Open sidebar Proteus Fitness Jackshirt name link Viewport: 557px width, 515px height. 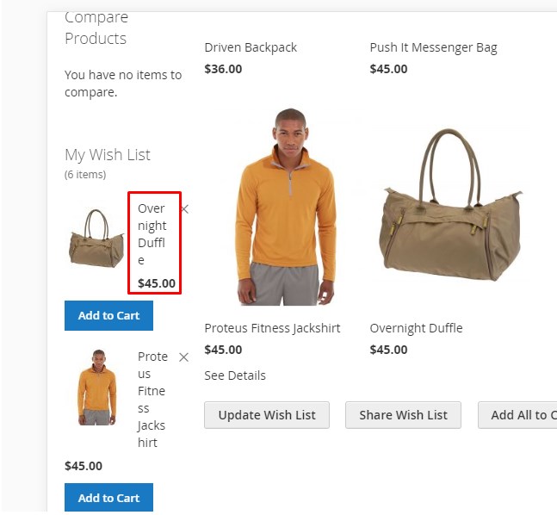[152, 400]
